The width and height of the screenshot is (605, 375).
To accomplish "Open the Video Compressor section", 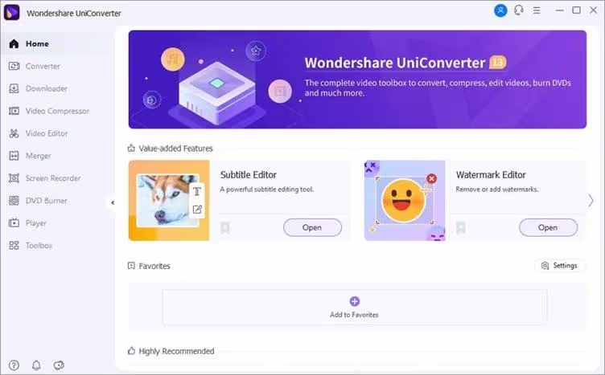I will tap(57, 111).
